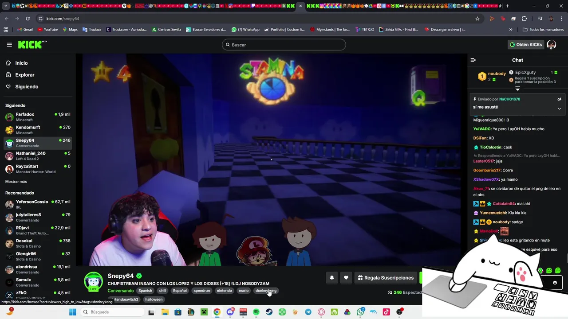Toggle notifications bell for Snepy64
Viewport: 568px width, 319px height.
[x=331, y=278]
